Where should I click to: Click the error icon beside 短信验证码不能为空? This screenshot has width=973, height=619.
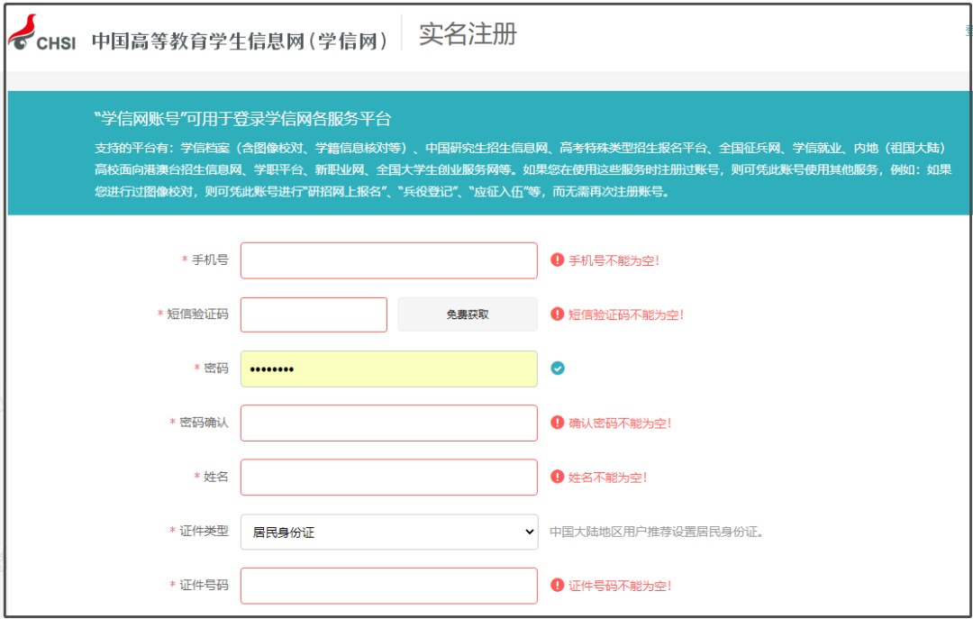tap(557, 314)
